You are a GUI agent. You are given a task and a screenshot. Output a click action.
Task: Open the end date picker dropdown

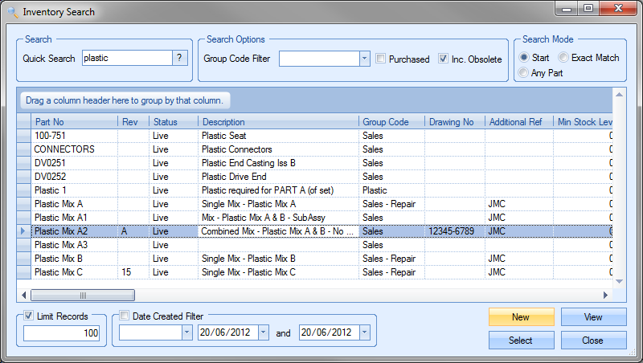pos(364,332)
